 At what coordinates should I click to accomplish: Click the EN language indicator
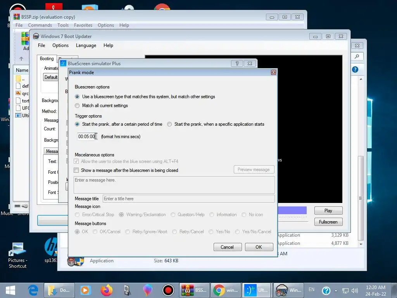[312, 289]
